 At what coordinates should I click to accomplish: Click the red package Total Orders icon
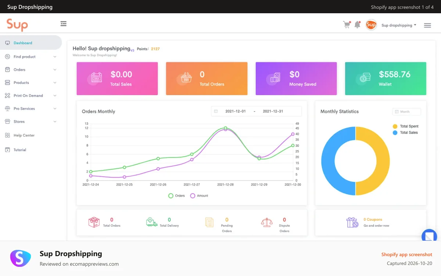pos(94,222)
